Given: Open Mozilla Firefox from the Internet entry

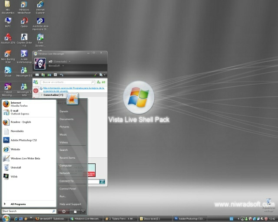Looking at the screenshot, I should click(29, 104).
